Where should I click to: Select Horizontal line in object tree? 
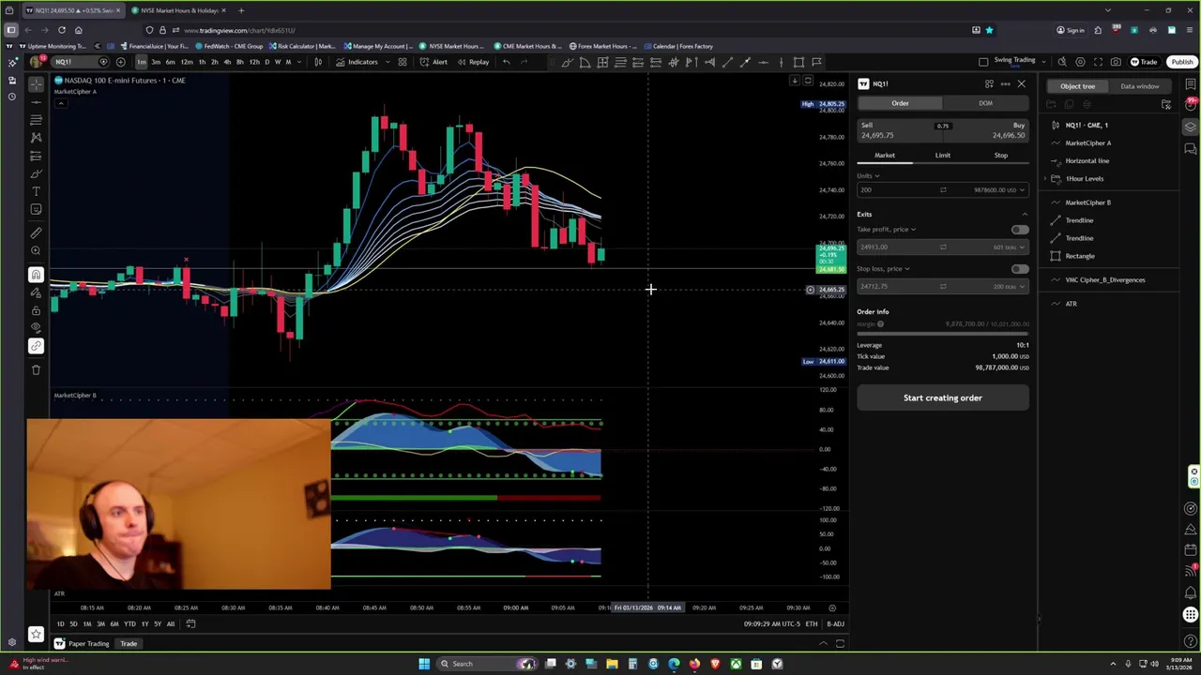click(x=1087, y=161)
